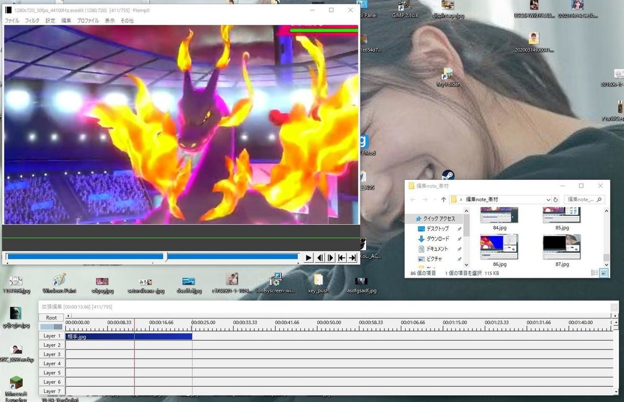Step back one frame in AviUtl
This screenshot has width=624, height=402.
coord(320,258)
